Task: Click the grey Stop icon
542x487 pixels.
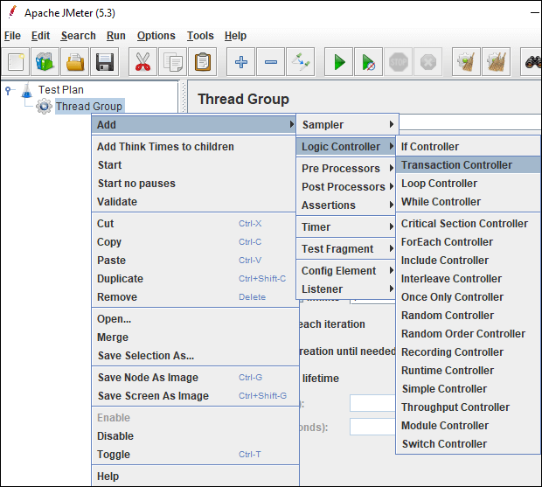Action: [x=399, y=62]
